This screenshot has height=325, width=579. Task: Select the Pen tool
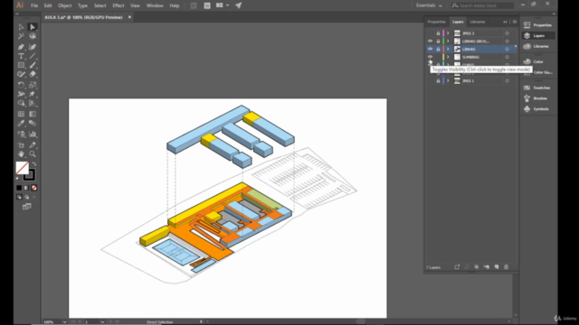21,47
